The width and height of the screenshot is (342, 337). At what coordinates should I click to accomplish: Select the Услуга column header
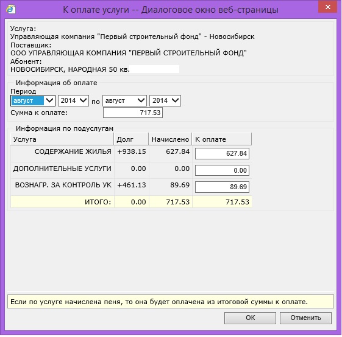(x=62, y=139)
